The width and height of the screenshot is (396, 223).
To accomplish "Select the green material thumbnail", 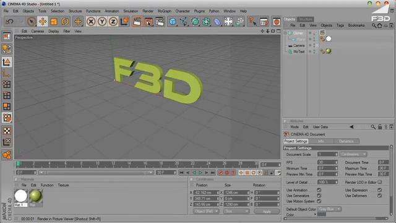I will pos(36,196).
